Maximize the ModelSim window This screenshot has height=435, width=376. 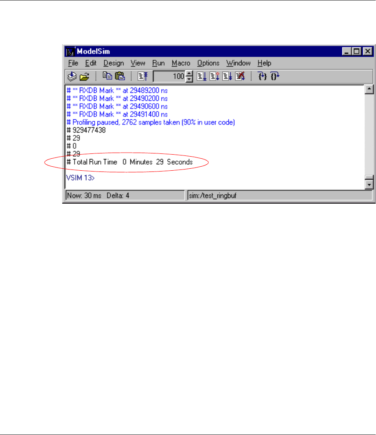click(356, 51)
